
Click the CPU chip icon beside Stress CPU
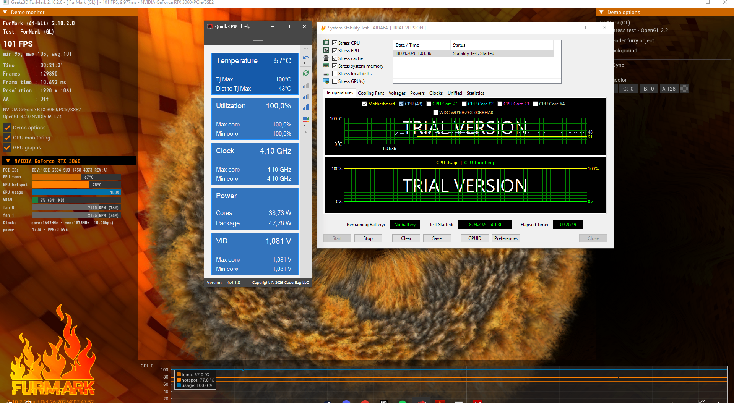point(326,43)
